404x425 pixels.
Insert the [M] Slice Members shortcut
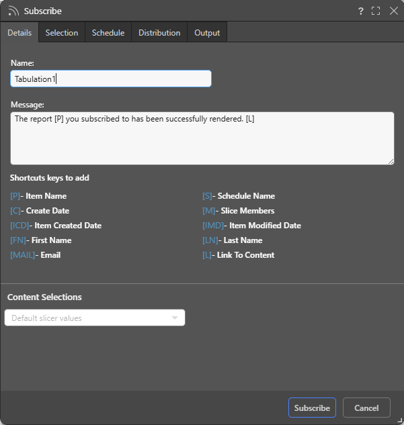(209, 211)
